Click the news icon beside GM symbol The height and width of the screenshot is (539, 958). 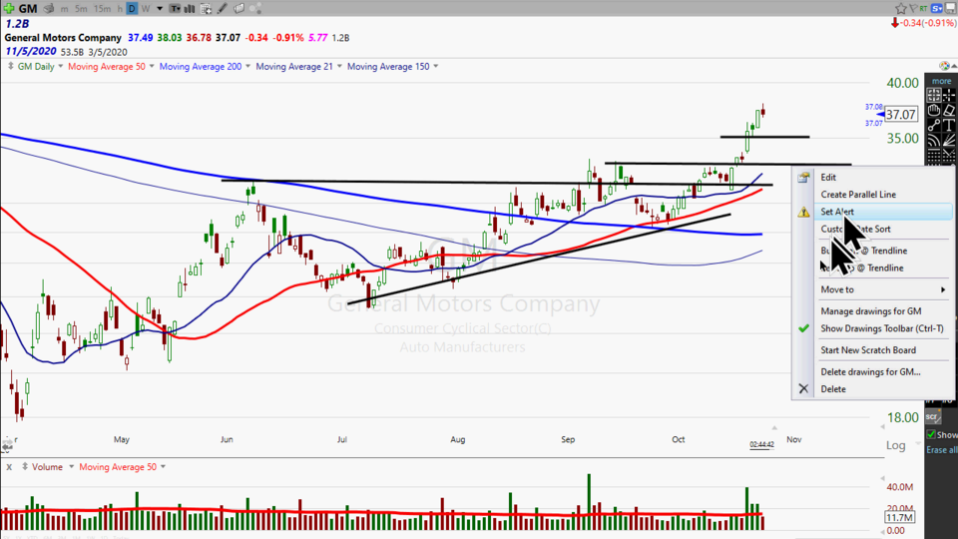(x=48, y=9)
